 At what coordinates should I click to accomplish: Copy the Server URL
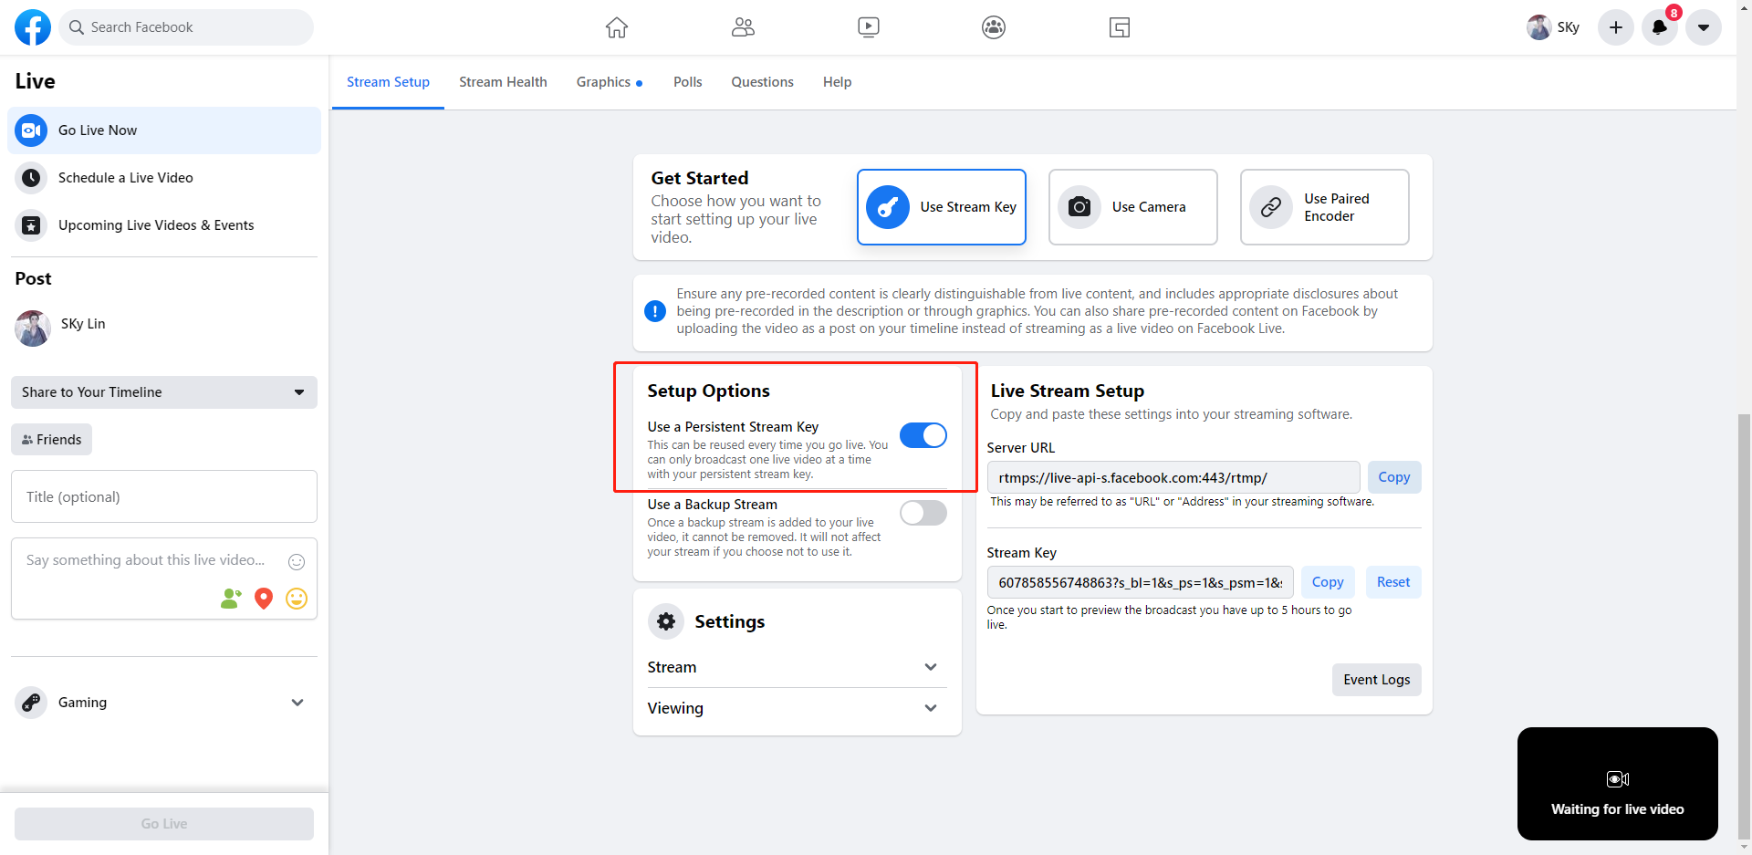coord(1394,477)
